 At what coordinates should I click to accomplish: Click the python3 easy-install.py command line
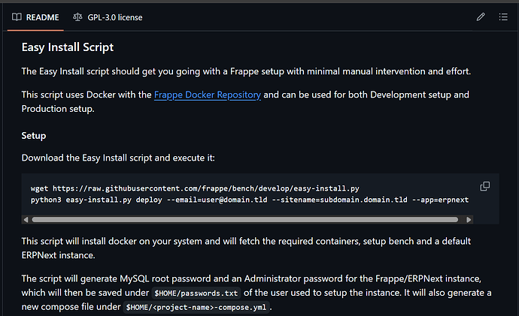(x=250, y=200)
